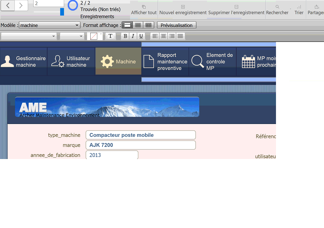The image size is (324, 228).
Task: Open the Gestionnaire machine tab
Action: point(24,61)
